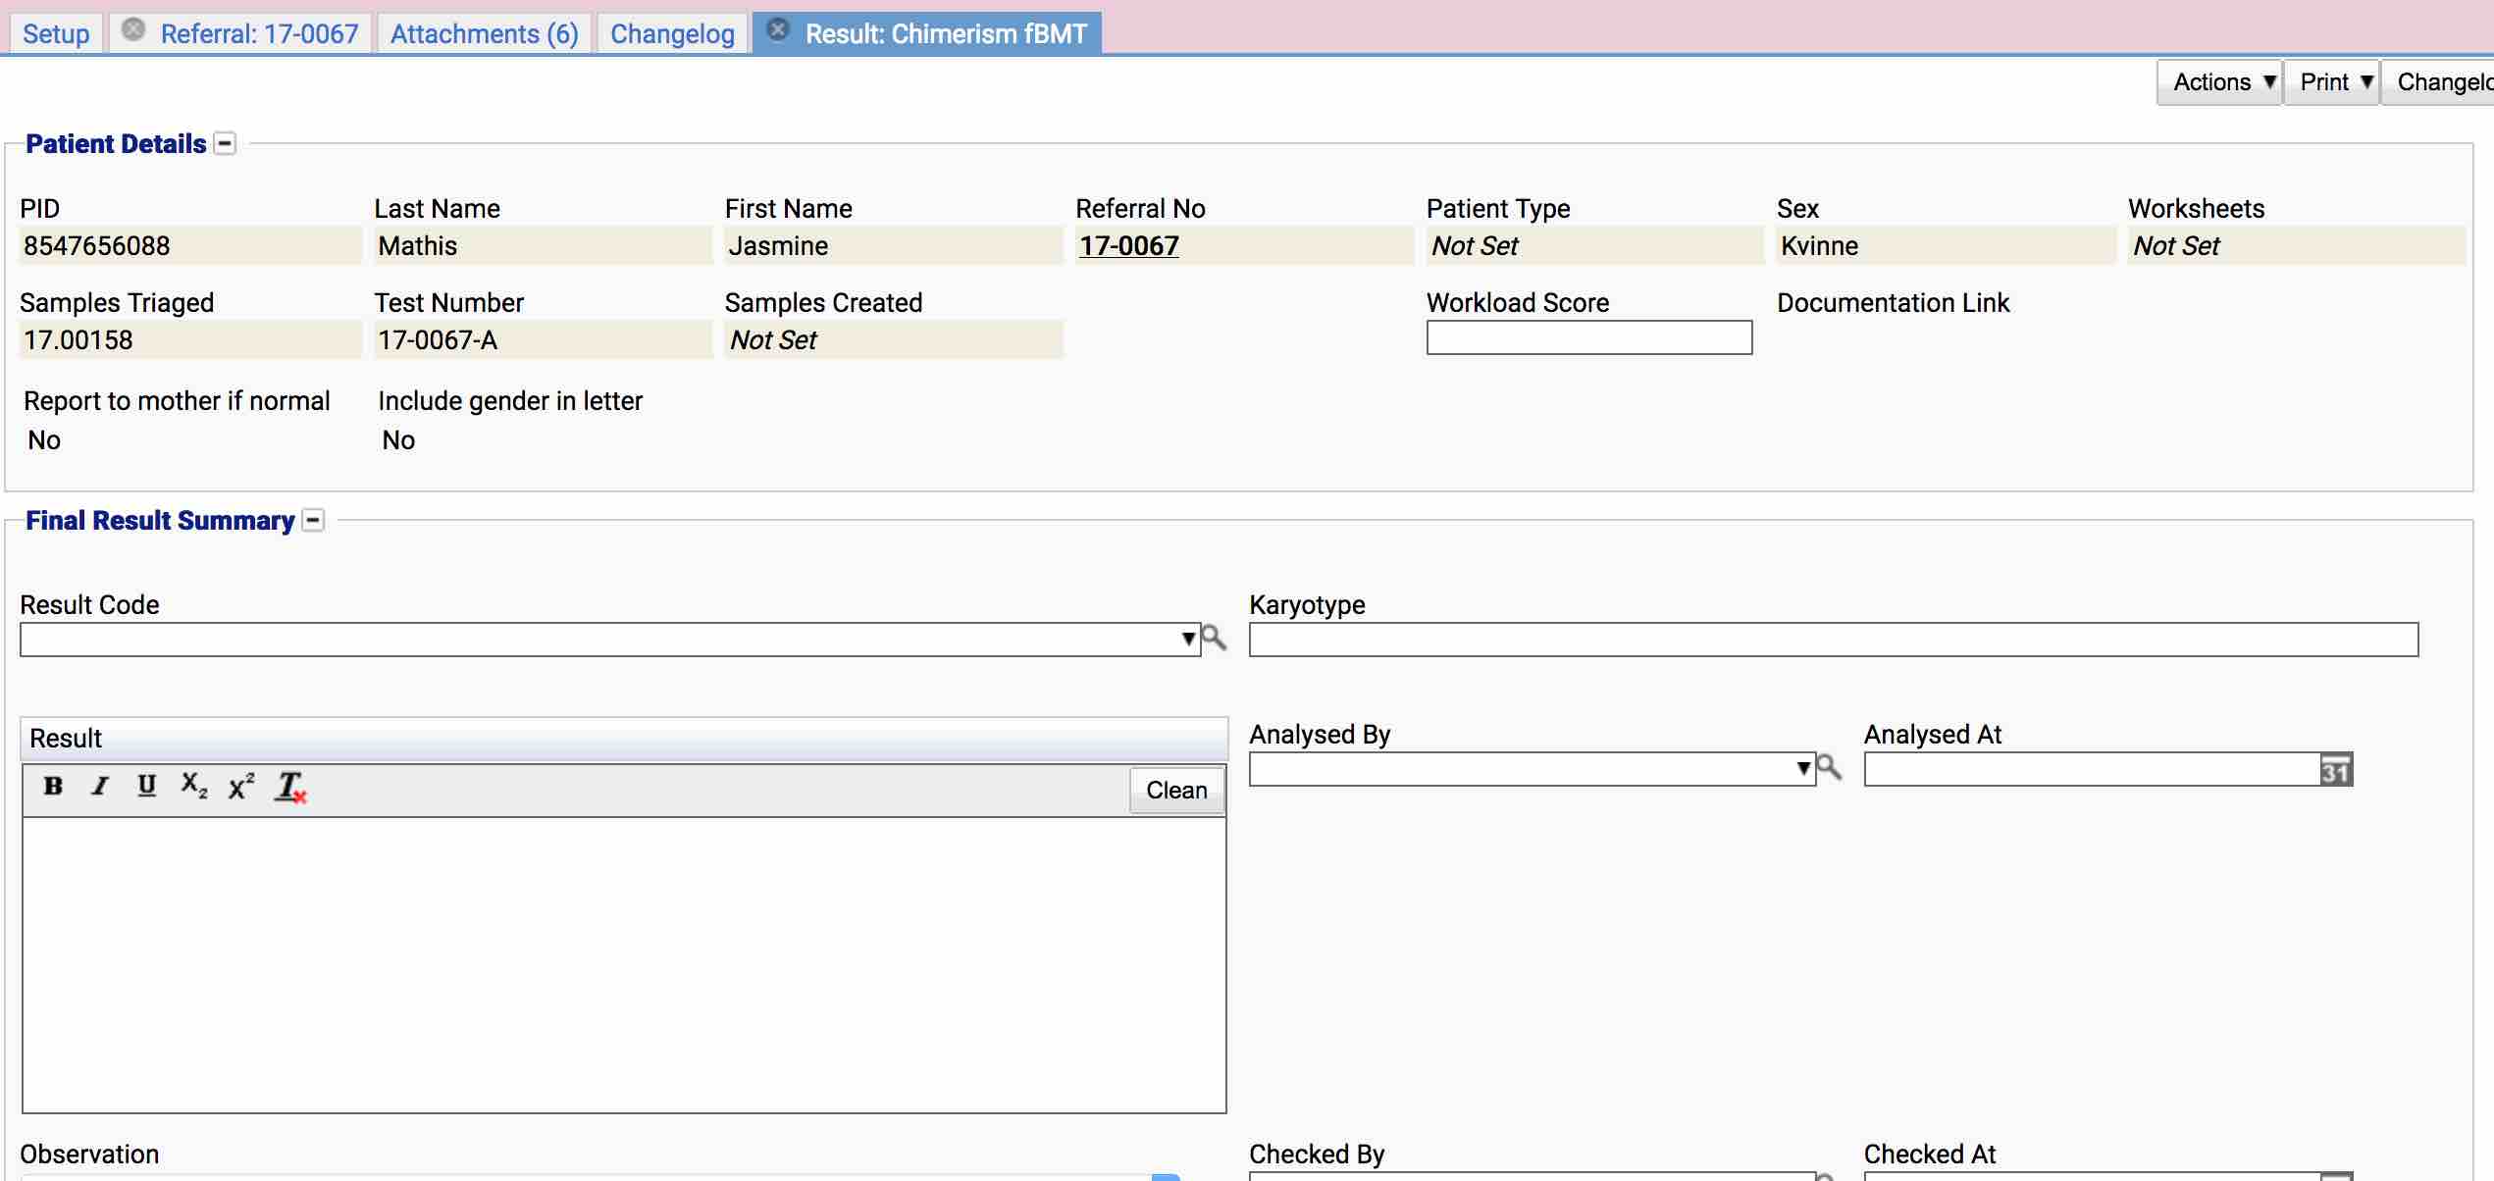
Task: Click the Patient Type Not Set value
Action: point(1475,246)
